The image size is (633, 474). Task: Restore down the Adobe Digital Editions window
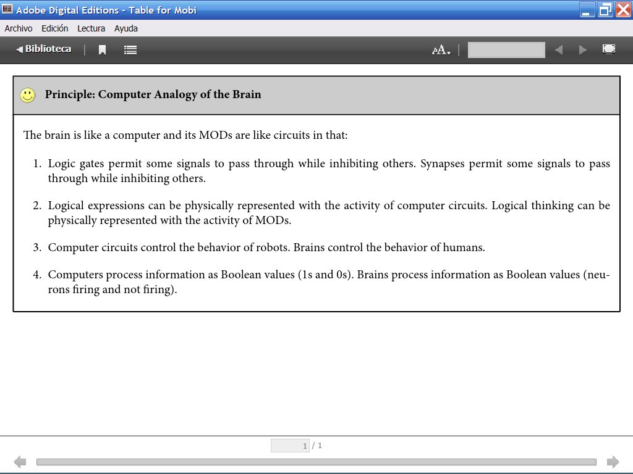[x=605, y=10]
